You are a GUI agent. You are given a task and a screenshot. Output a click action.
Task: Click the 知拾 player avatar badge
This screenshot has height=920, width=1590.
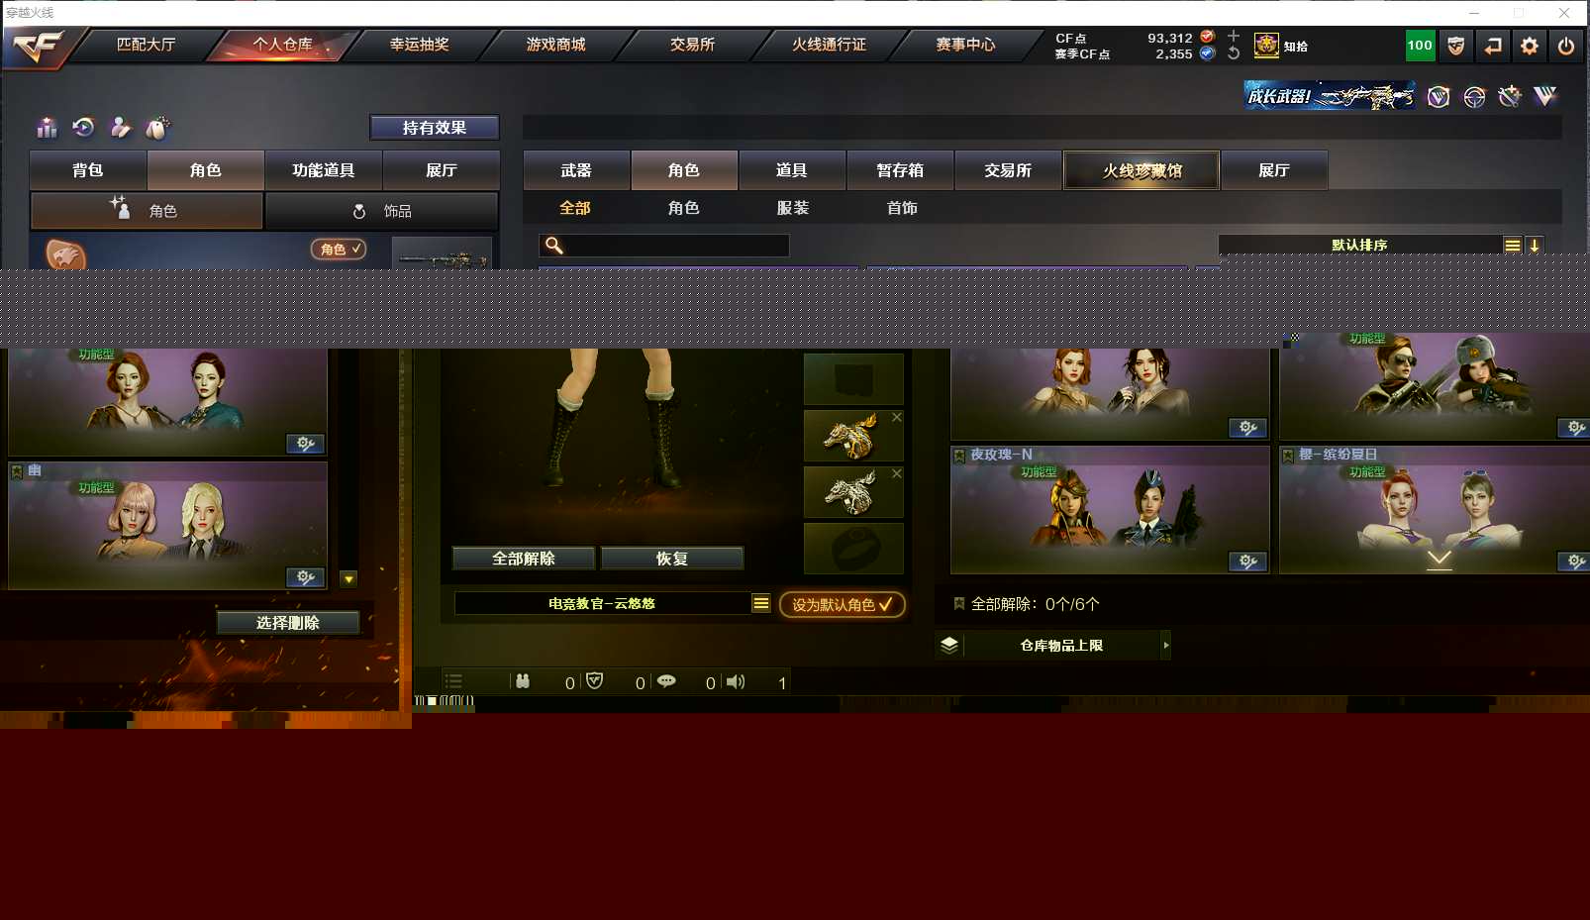click(1266, 45)
